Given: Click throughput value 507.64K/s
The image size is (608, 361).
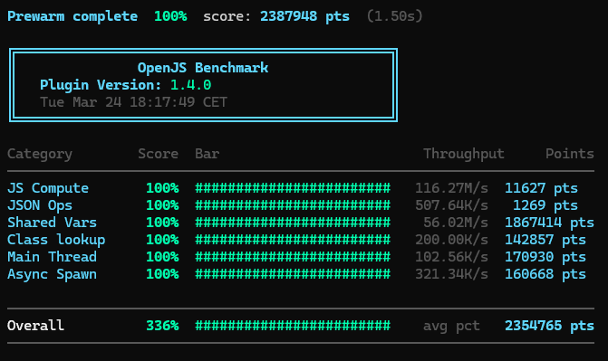Looking at the screenshot, I should 451,205.
